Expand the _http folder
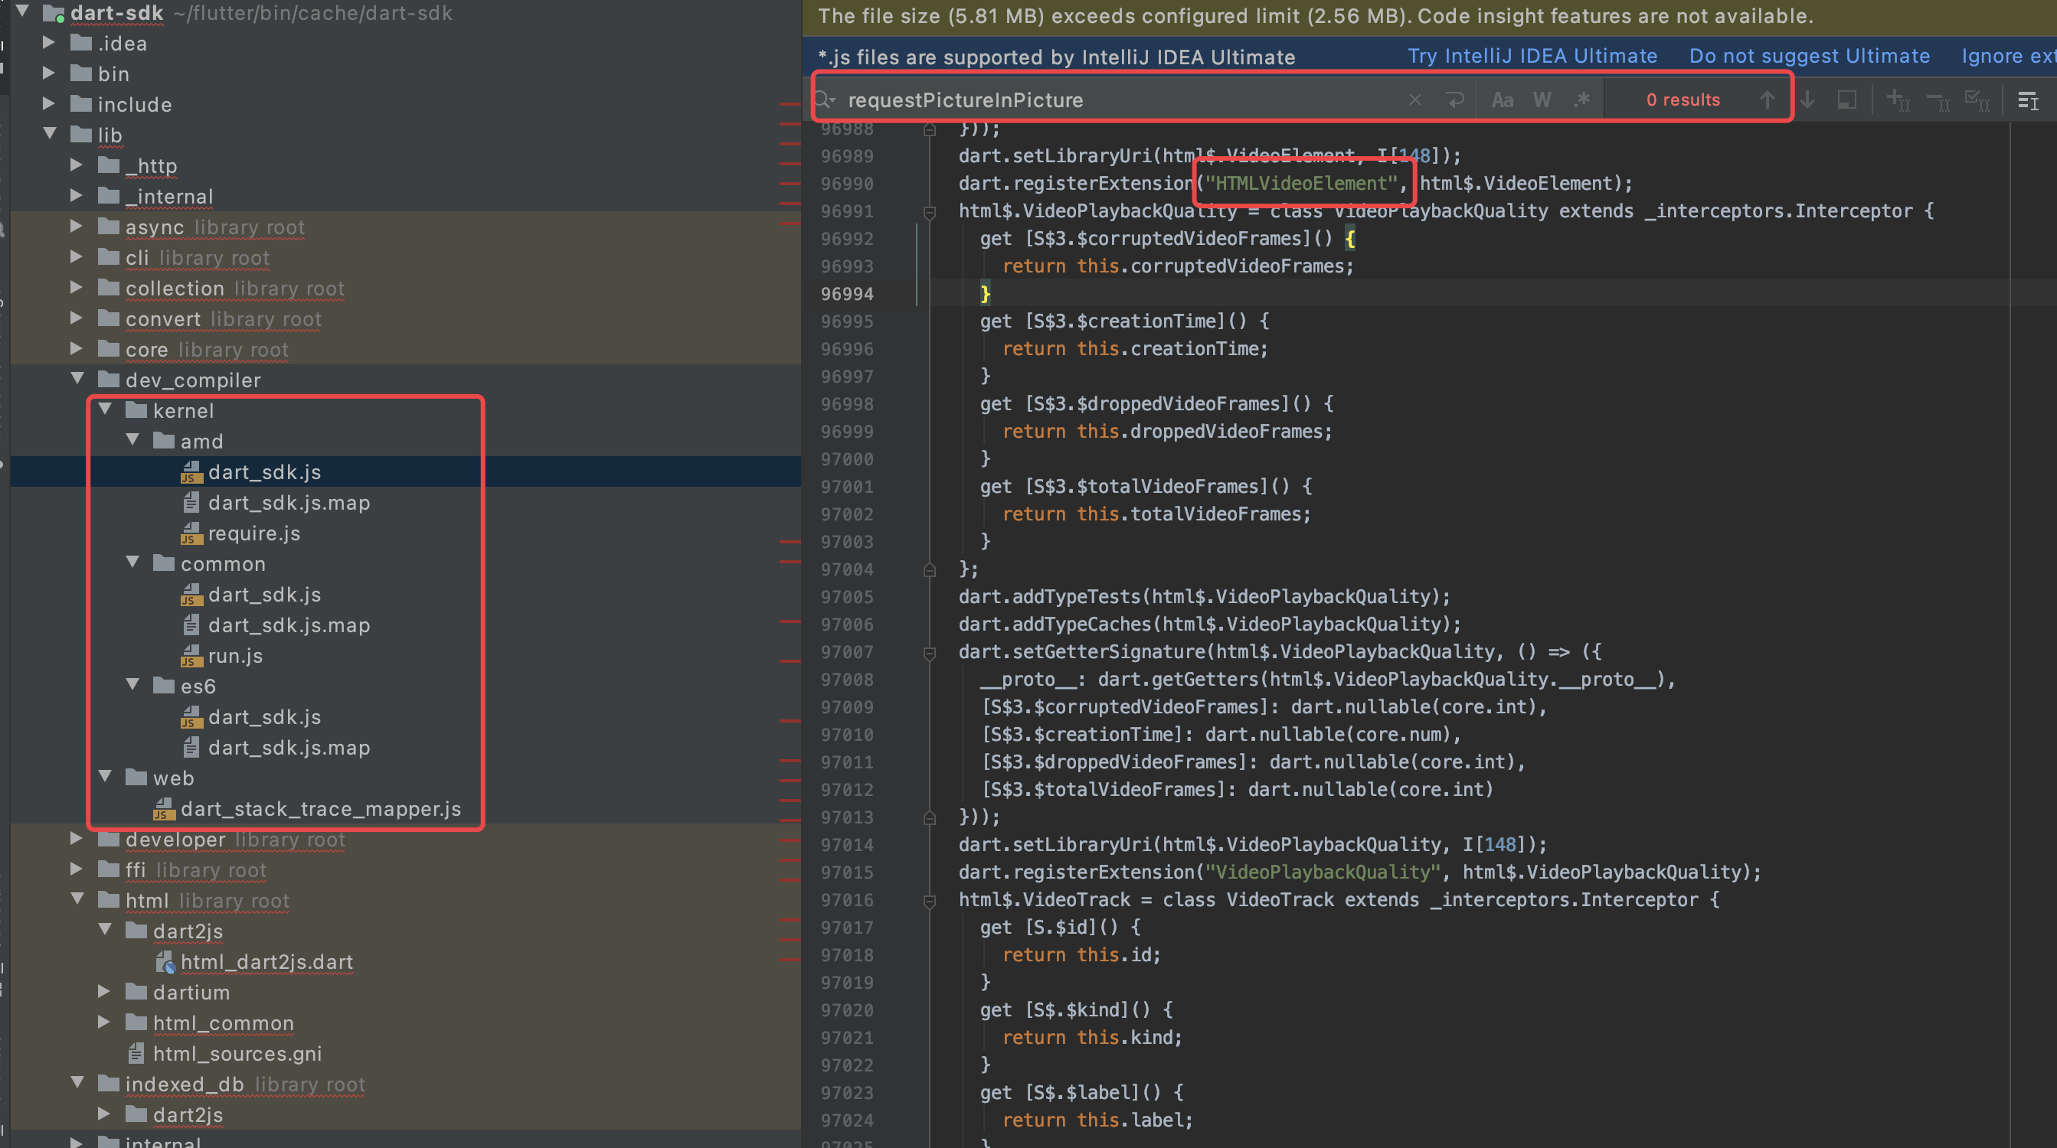Image resolution: width=2057 pixels, height=1148 pixels. [77, 165]
